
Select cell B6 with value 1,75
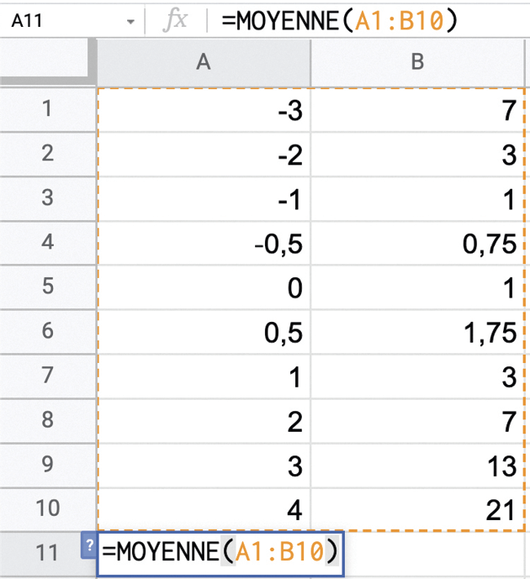[x=416, y=332]
